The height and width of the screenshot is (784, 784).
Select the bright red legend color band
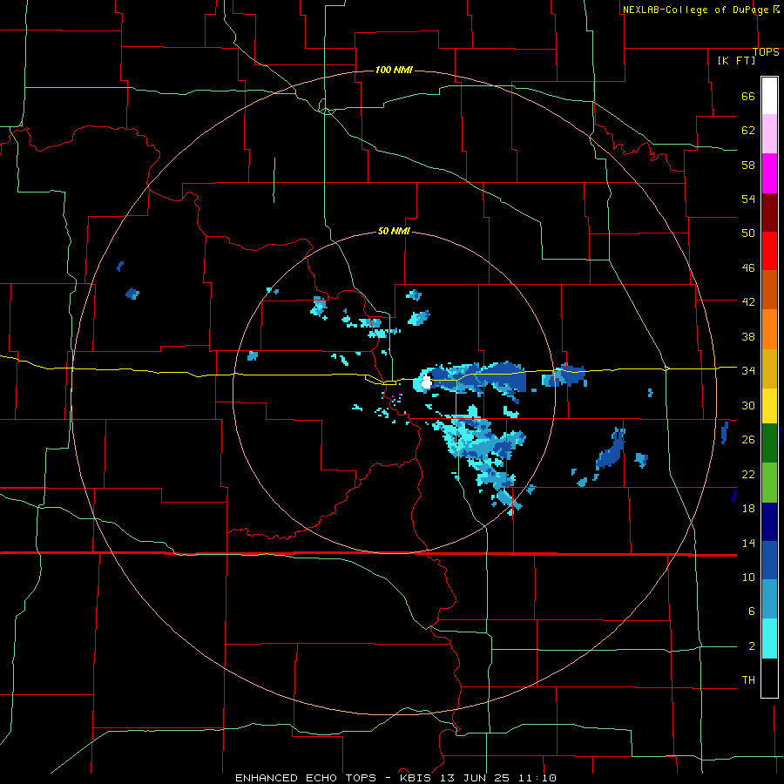pos(769,251)
